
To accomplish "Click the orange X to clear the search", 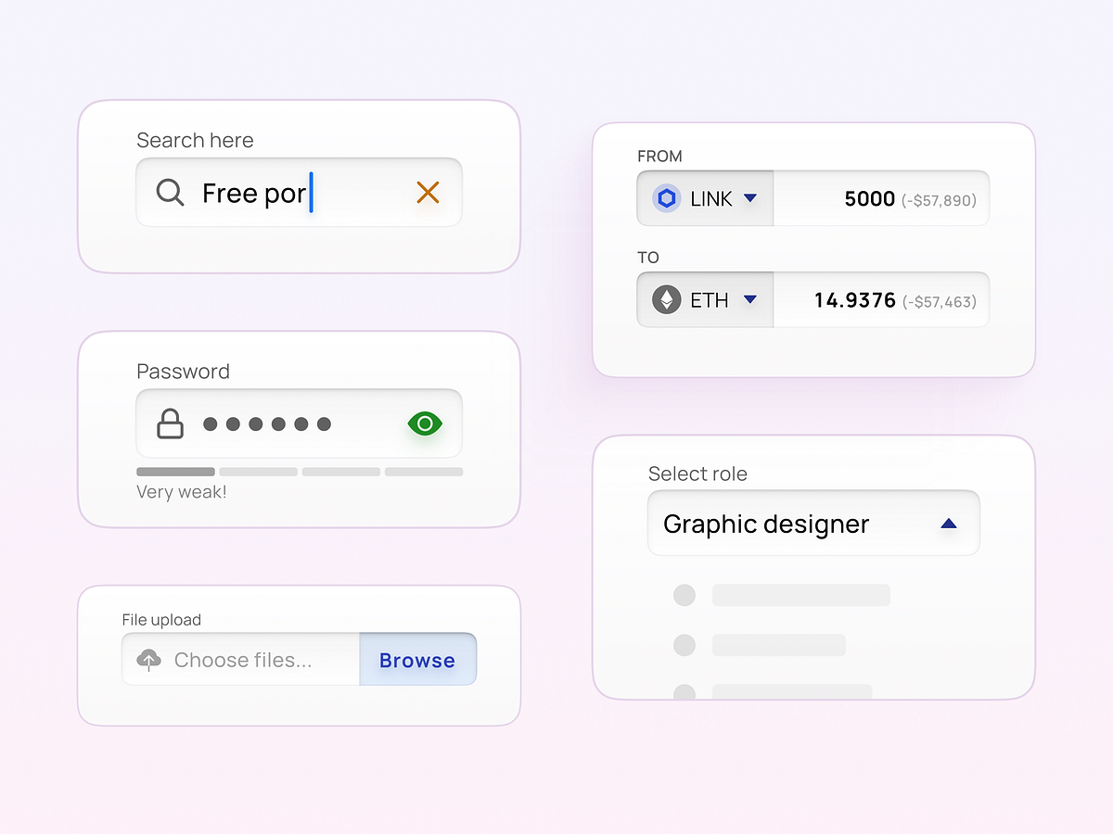I will [428, 192].
